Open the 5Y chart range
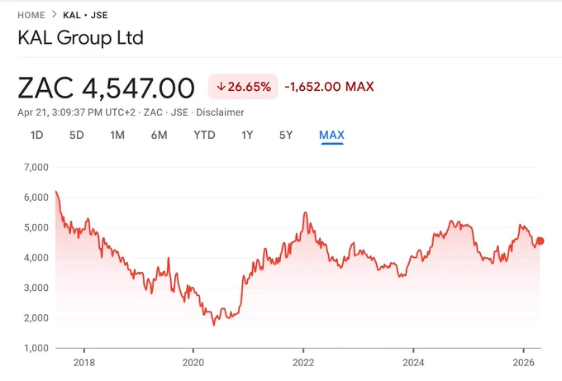This screenshot has width=562, height=381. click(286, 135)
